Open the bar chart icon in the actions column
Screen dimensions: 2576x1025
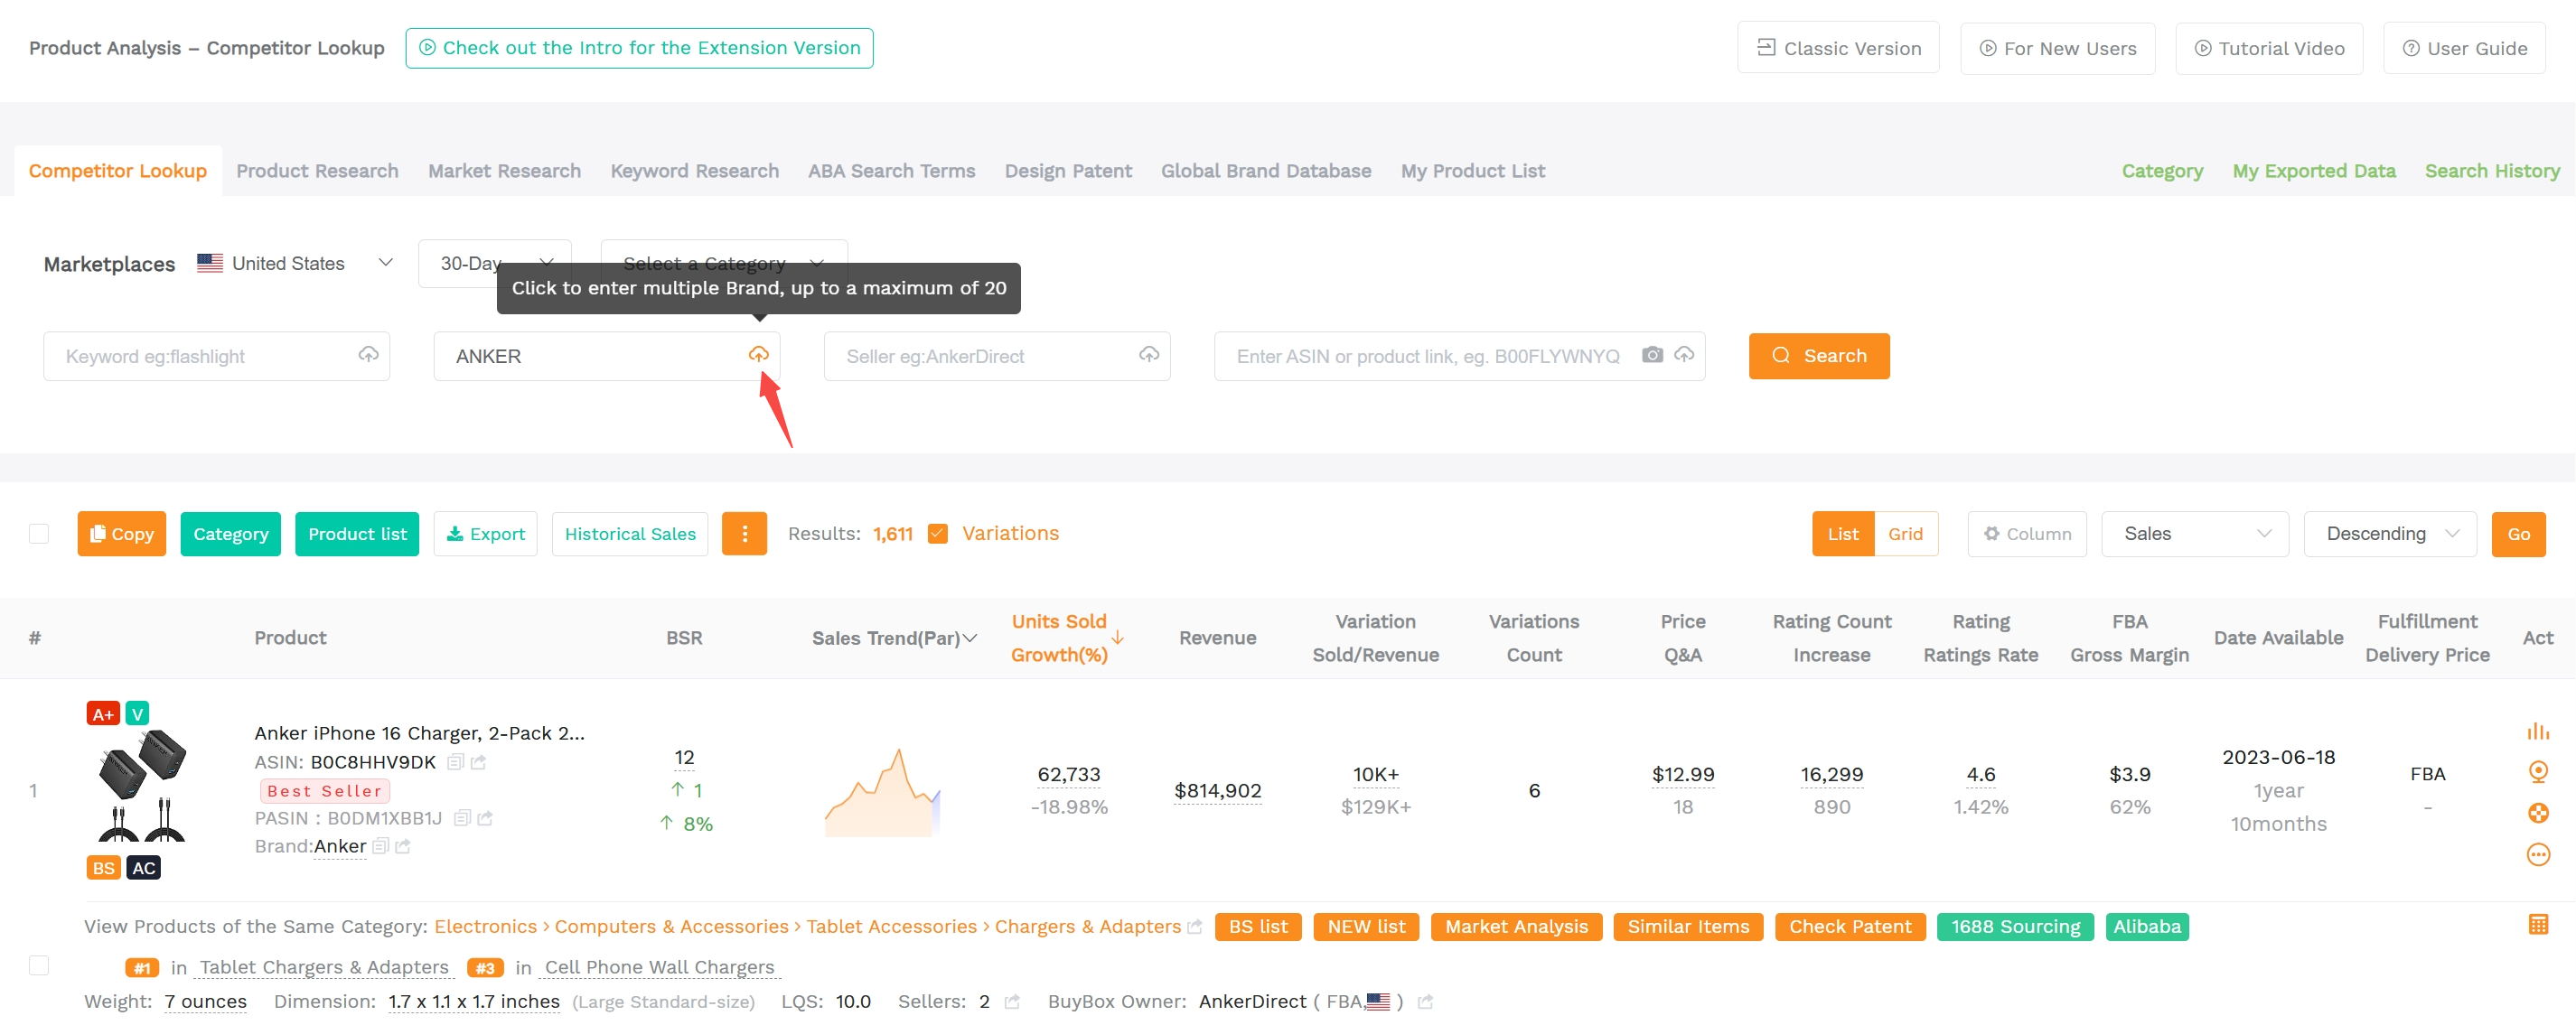point(2537,731)
